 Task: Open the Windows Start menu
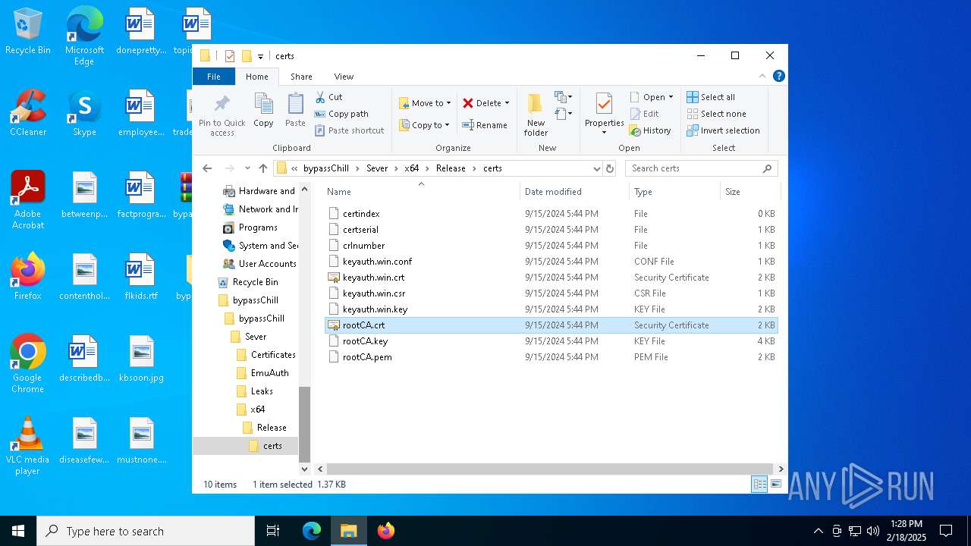[18, 531]
